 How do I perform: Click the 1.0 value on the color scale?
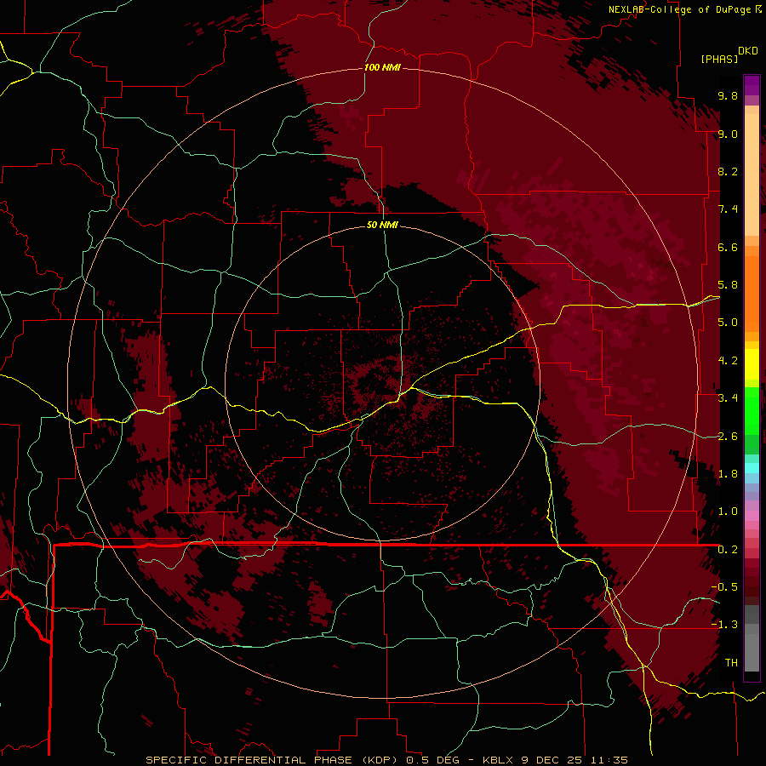[728, 512]
